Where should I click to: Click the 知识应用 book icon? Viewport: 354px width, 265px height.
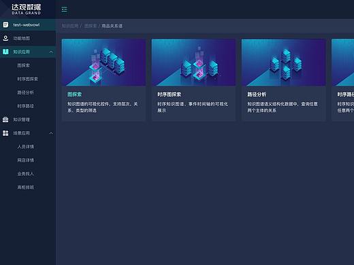(5, 52)
